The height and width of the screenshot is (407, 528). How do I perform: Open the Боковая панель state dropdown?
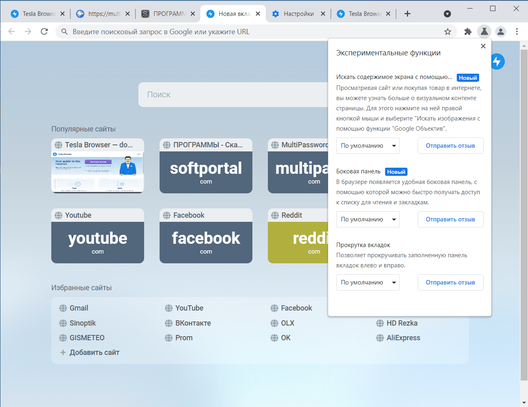point(368,219)
